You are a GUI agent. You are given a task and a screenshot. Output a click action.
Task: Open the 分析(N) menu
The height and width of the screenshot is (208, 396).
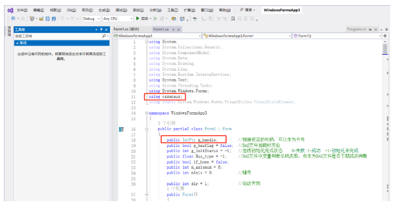[156, 10]
